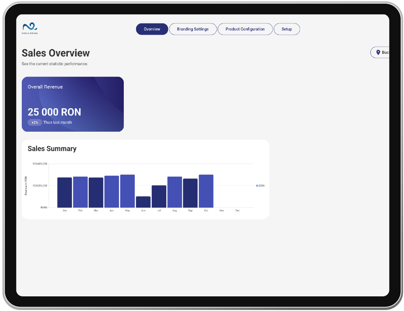Open the Bucharest location selector
The image size is (404, 311).
(x=382, y=53)
